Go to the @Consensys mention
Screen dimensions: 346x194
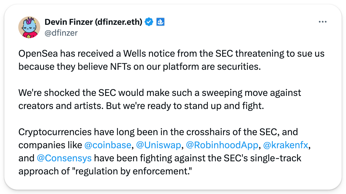pos(64,158)
